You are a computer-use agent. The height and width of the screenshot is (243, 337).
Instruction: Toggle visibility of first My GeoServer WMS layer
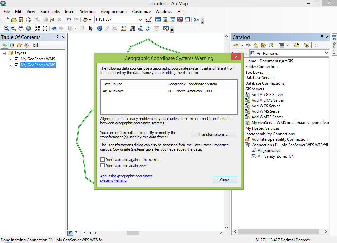pos(16,59)
